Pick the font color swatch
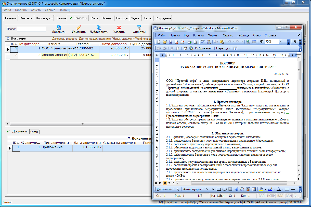The height and width of the screenshot is (207, 311). pyautogui.click(x=278, y=189)
